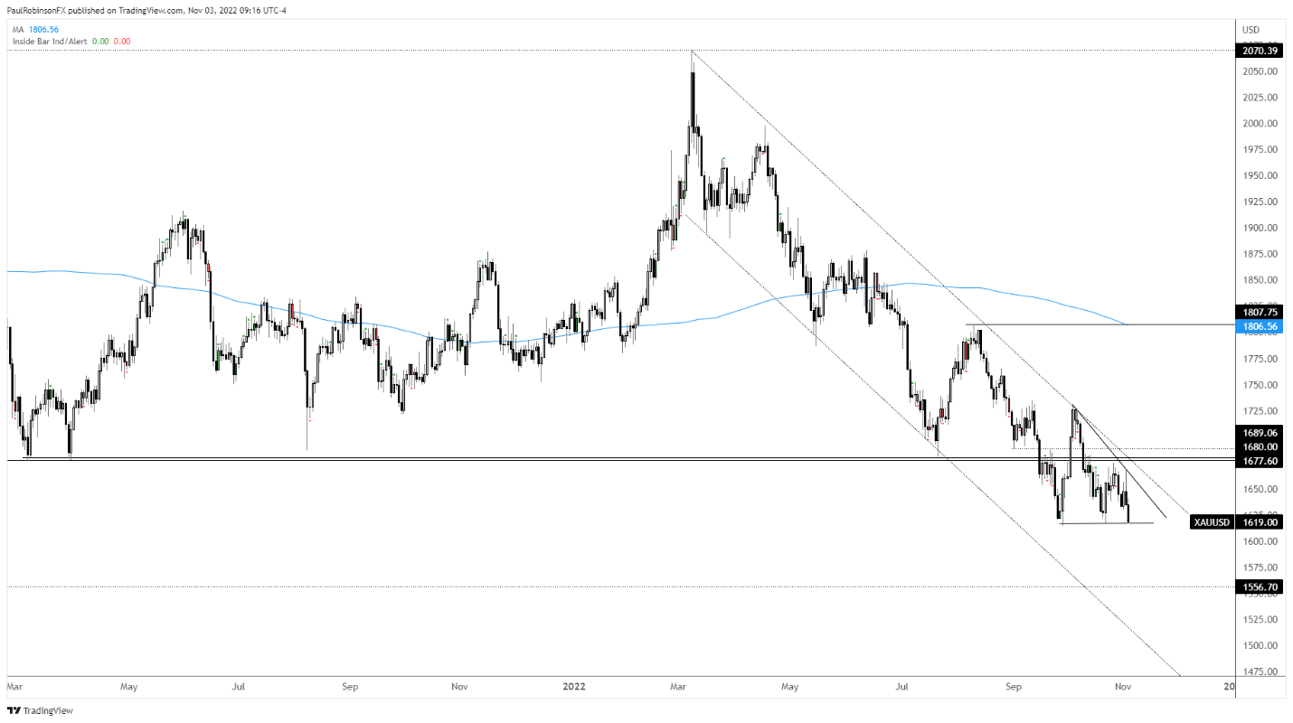Image resolution: width=1293 pixels, height=723 pixels.
Task: Click the 1689.06 price label
Action: pos(1260,434)
